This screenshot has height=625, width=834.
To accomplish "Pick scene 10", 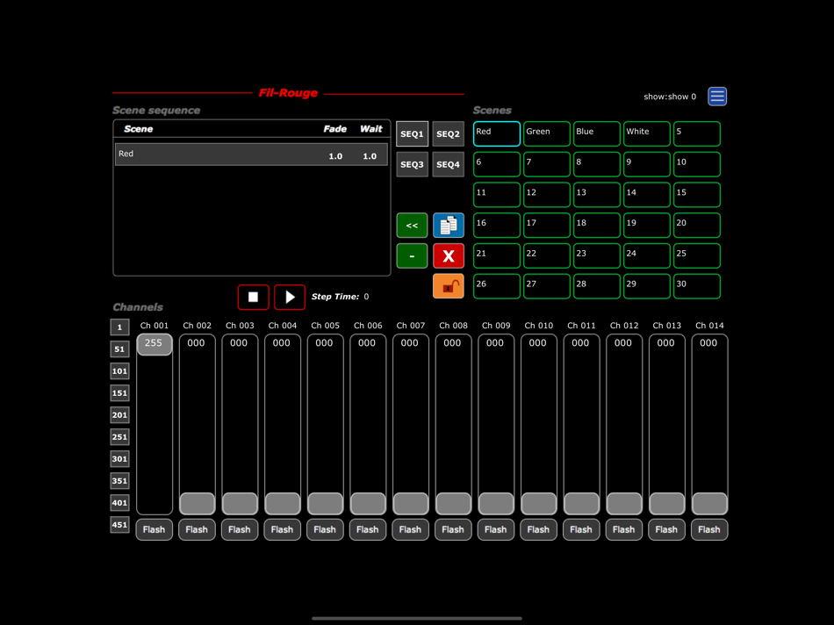I will 697,164.
